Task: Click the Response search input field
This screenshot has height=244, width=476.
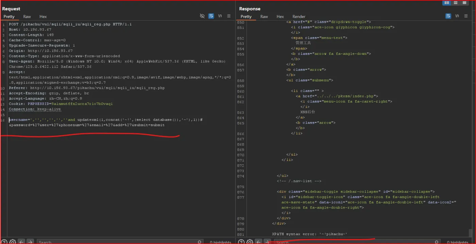Action: (x=357, y=242)
